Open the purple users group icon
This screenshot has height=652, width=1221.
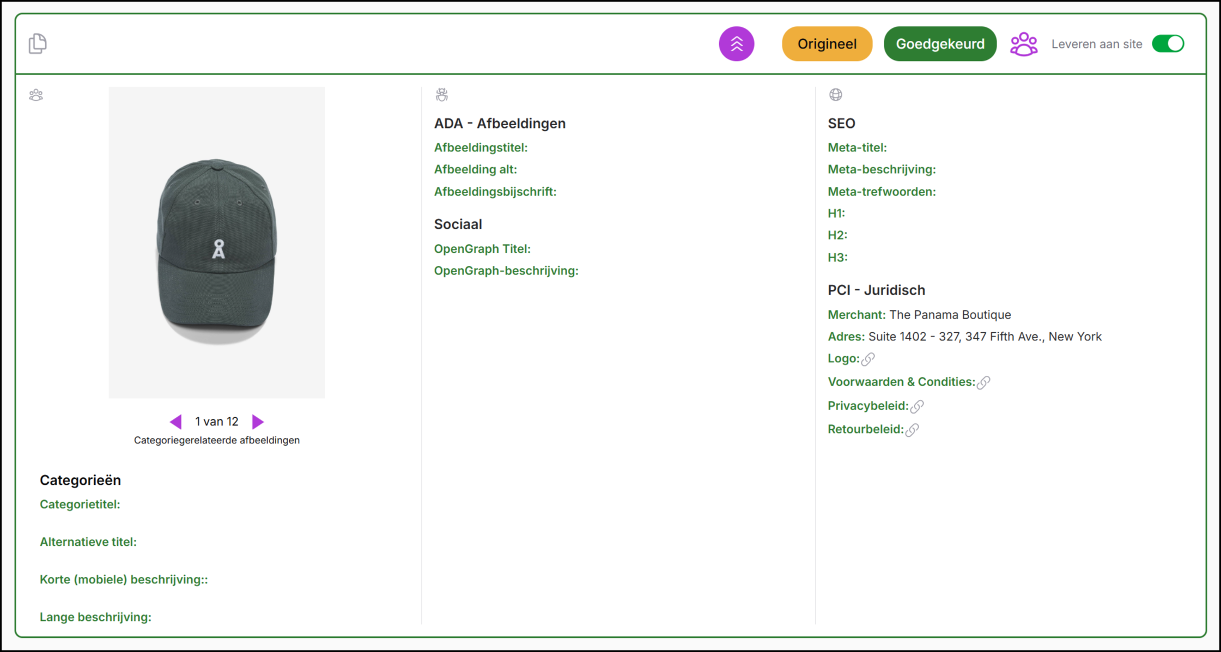[1023, 44]
